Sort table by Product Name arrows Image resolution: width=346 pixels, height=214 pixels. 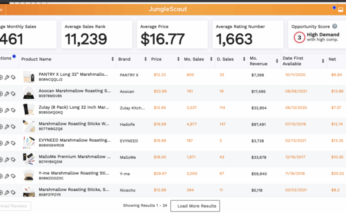tap(112, 59)
